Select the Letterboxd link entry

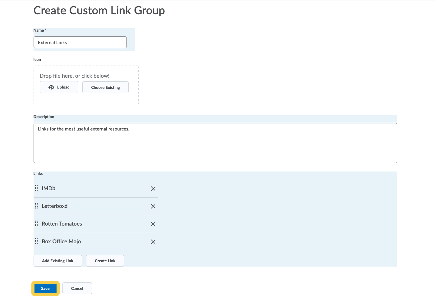[x=55, y=206]
